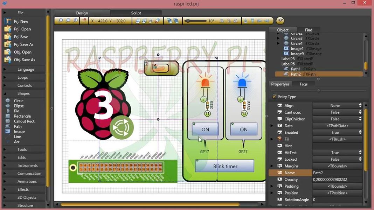Viewport: 374px width, 210px height.
Task: Click the canvas horizontal scrollbar
Action: pos(150,204)
